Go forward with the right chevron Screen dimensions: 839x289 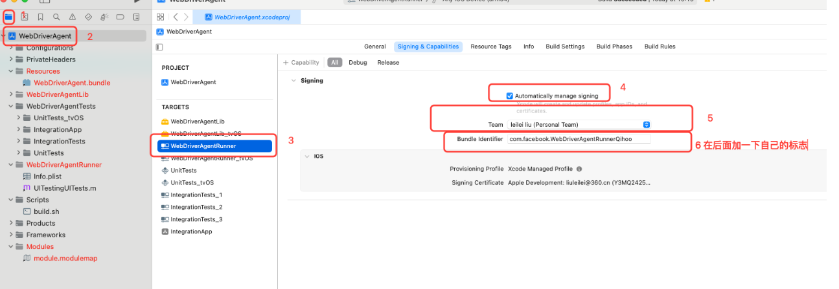coord(186,17)
